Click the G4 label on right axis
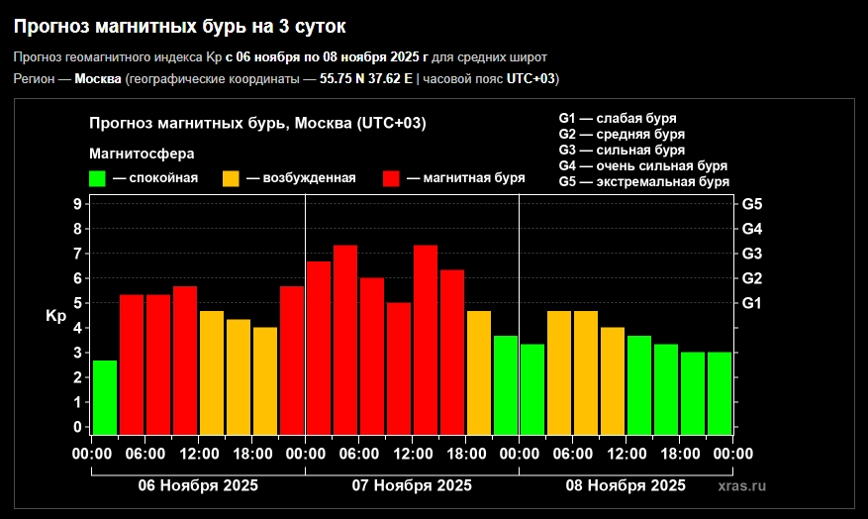This screenshot has width=868, height=519. coord(751,229)
